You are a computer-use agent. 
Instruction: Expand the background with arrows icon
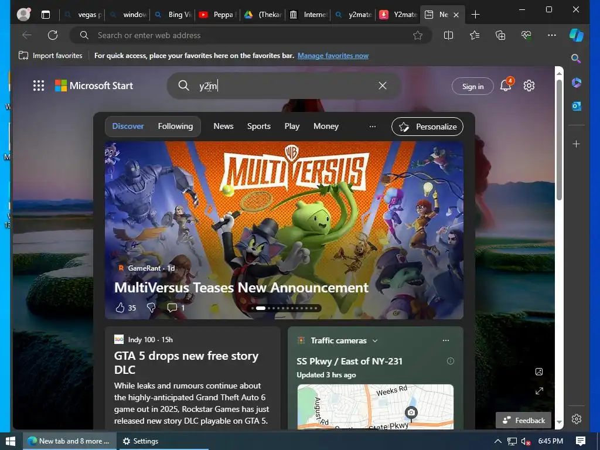(539, 391)
